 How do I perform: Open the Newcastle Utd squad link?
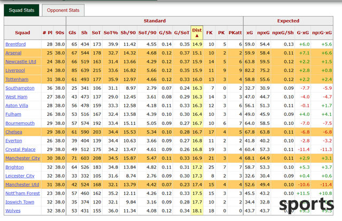point(21,62)
